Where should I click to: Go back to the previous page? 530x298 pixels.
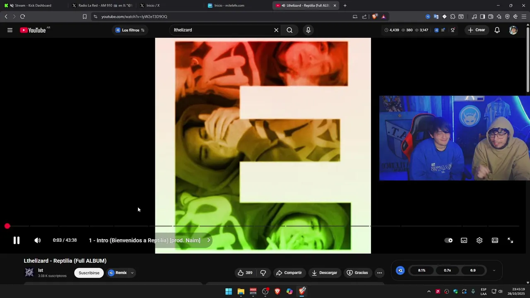pos(6,17)
